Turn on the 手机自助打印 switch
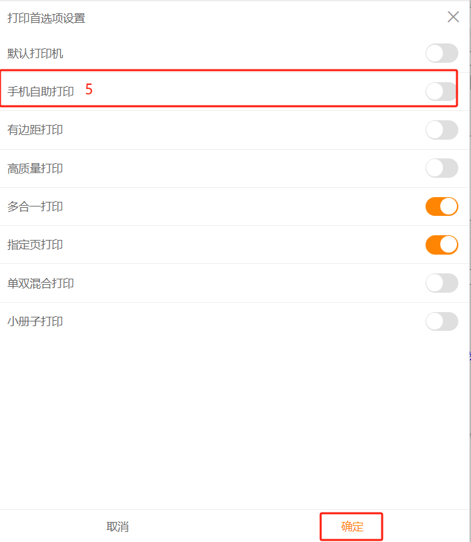Image resolution: width=471 pixels, height=542 pixels. (x=442, y=92)
